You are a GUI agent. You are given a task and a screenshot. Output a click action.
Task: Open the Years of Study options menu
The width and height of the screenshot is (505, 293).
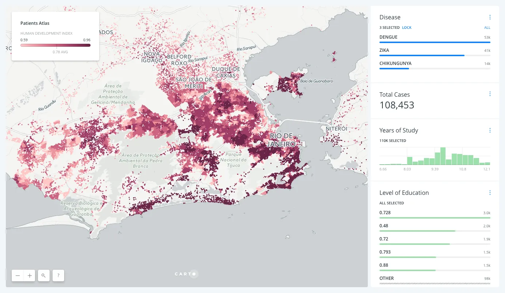[490, 130]
